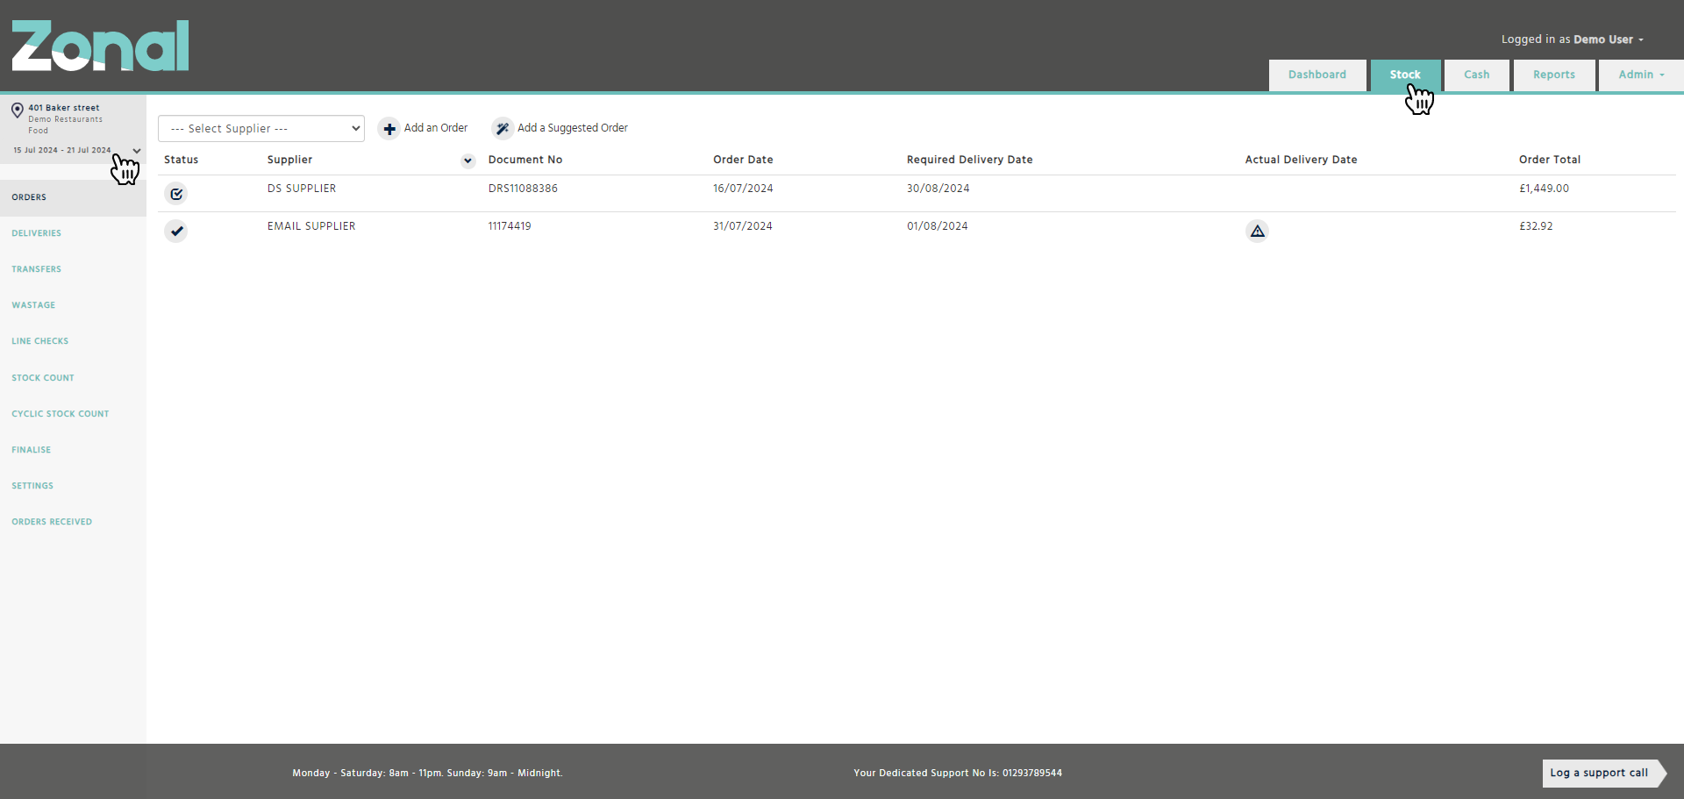Open the Admin tab dropdown
This screenshot has height=799, width=1684.
(x=1641, y=75)
